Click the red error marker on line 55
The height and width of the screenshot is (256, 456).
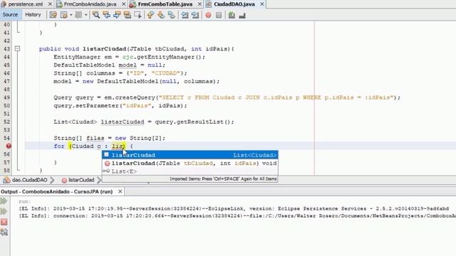(9, 146)
